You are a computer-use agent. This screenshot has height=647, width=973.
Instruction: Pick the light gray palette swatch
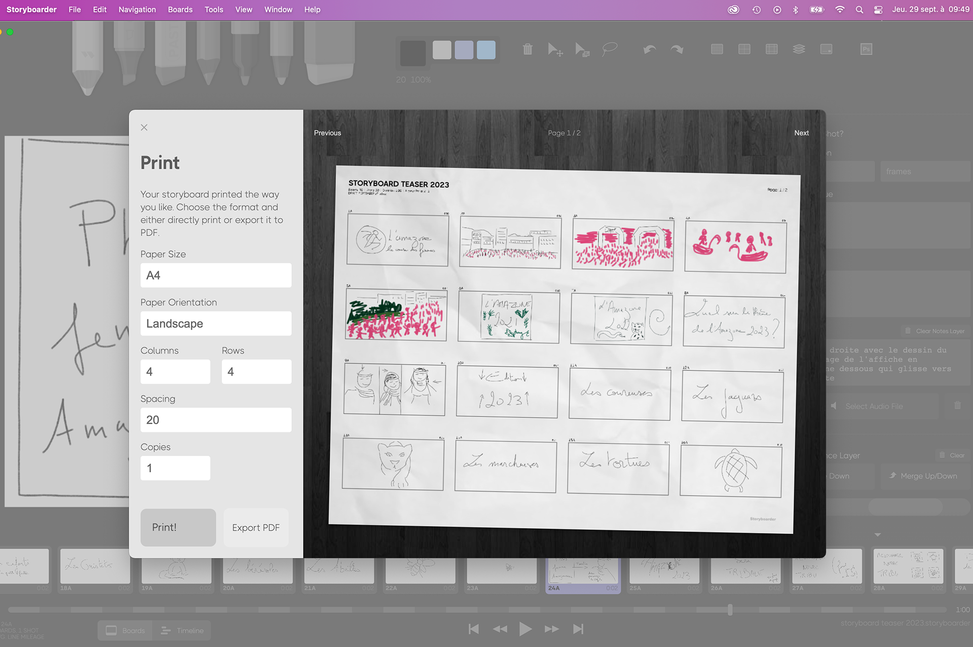(442, 50)
